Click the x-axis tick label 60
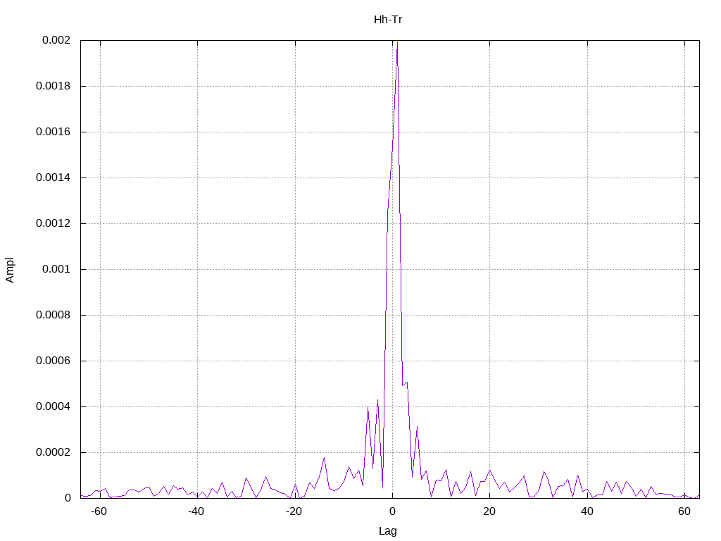721x541 pixels. (684, 511)
